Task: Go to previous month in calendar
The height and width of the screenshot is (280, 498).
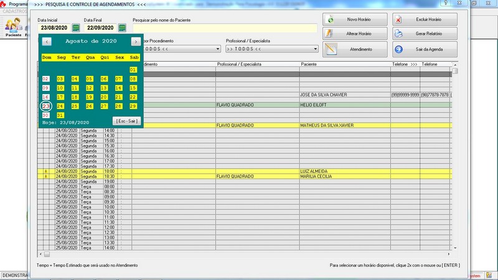Action: [47, 41]
